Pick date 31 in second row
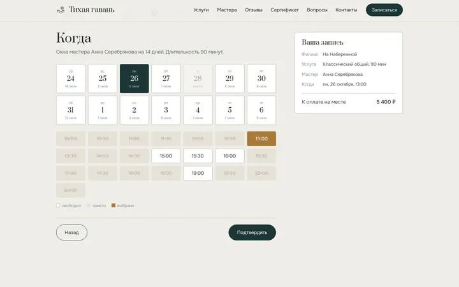 (71, 110)
